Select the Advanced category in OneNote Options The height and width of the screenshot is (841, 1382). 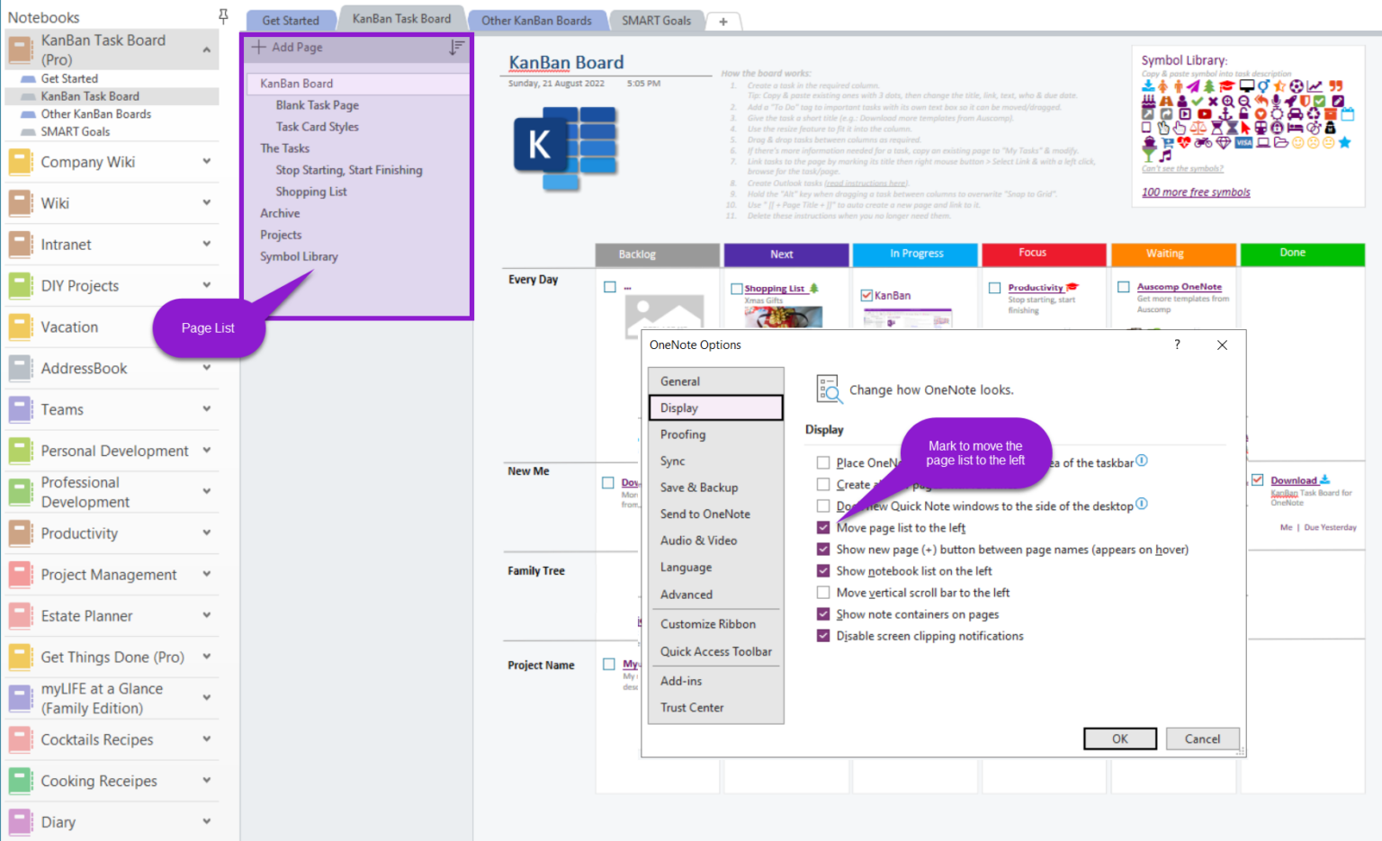pyautogui.click(x=687, y=595)
